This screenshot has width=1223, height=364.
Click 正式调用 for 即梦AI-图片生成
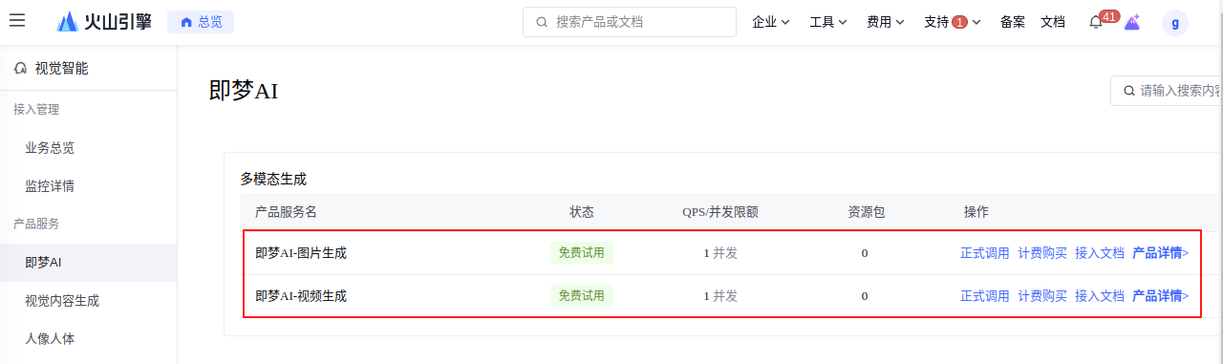click(x=985, y=253)
